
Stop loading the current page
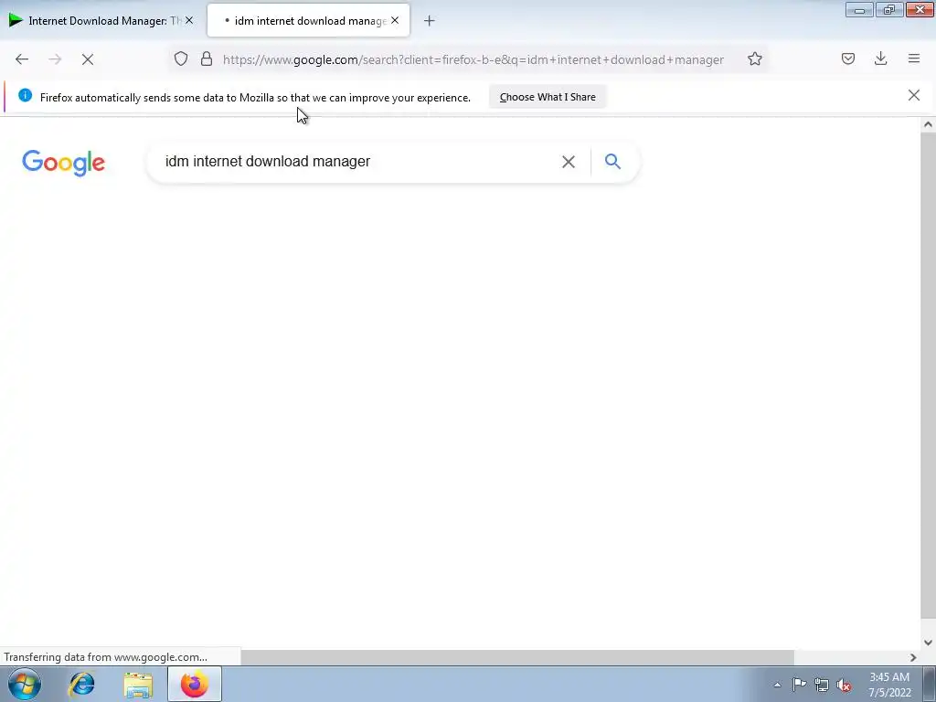click(x=88, y=59)
